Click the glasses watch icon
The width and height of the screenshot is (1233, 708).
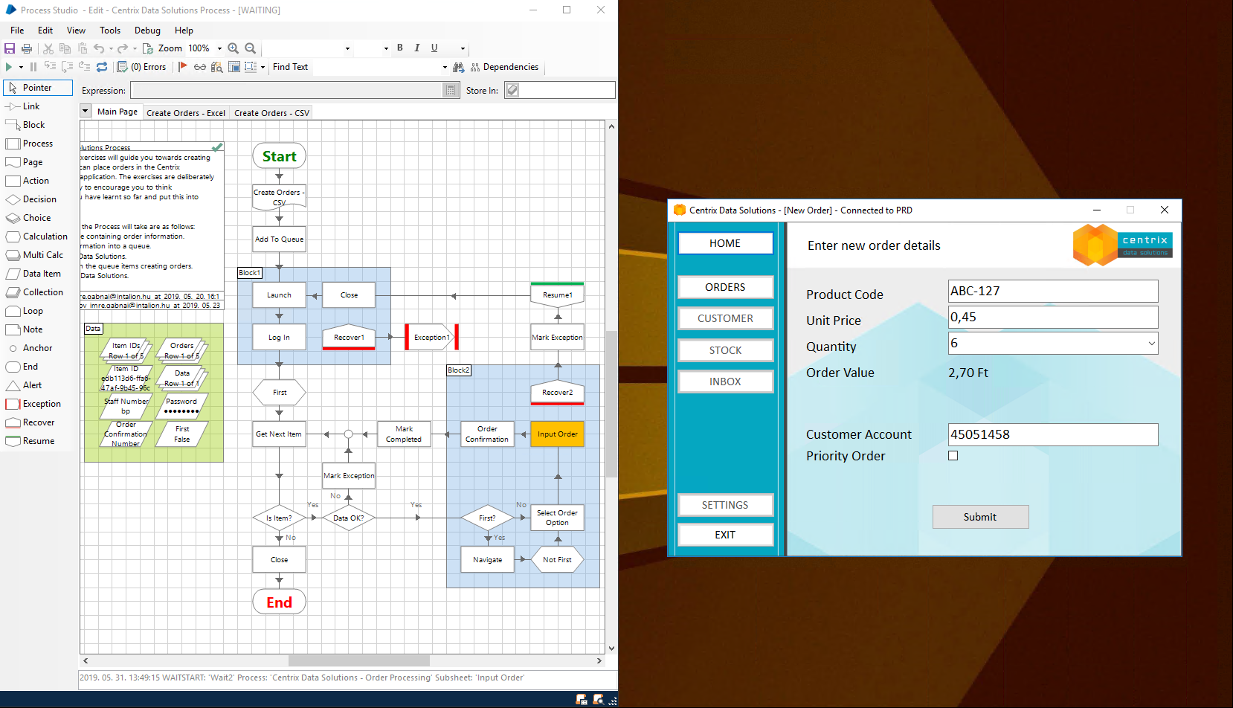(200, 67)
